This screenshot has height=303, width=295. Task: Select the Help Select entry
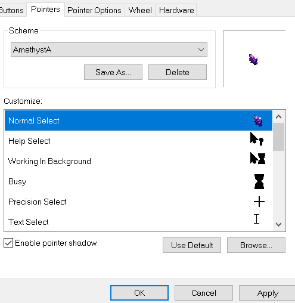[x=138, y=141]
